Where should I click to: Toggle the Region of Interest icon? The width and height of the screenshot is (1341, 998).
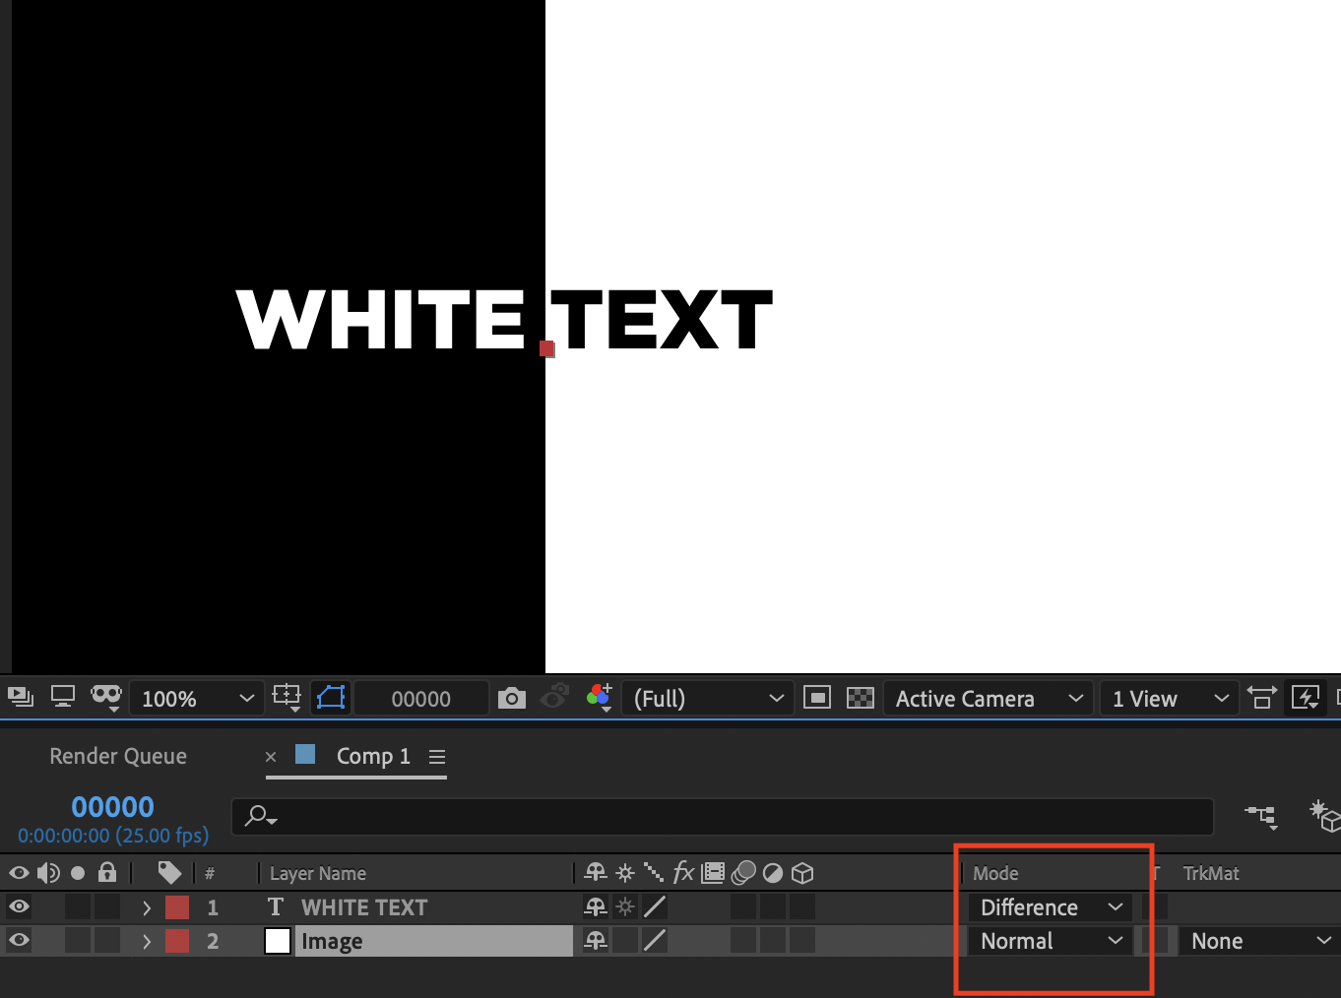point(817,698)
